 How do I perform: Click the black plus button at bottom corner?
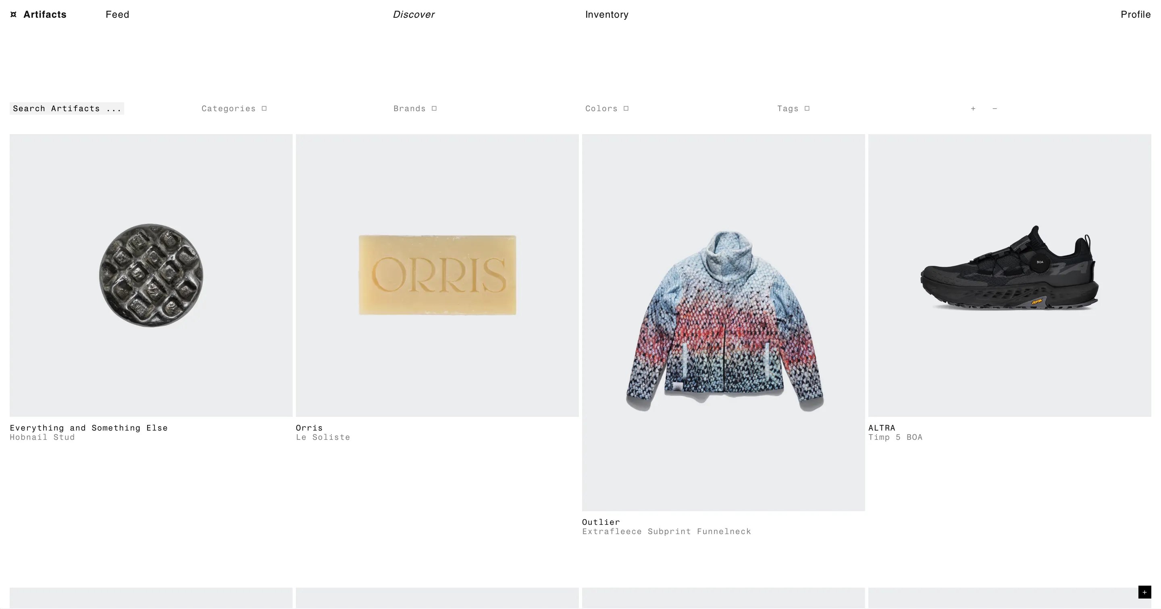(x=1144, y=592)
